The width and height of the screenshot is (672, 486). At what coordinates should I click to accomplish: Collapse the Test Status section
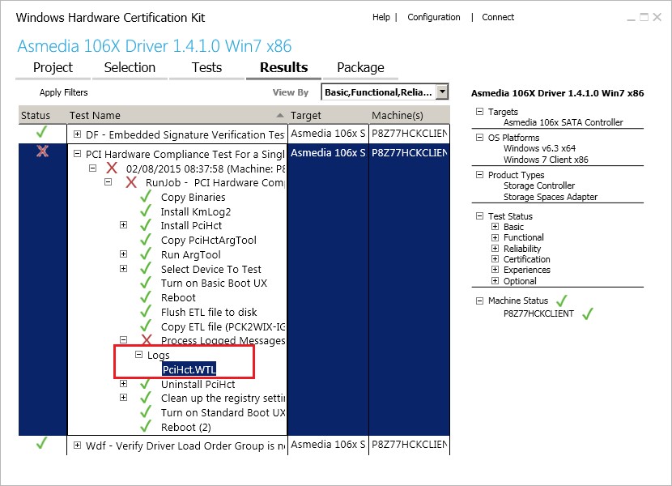tap(479, 215)
